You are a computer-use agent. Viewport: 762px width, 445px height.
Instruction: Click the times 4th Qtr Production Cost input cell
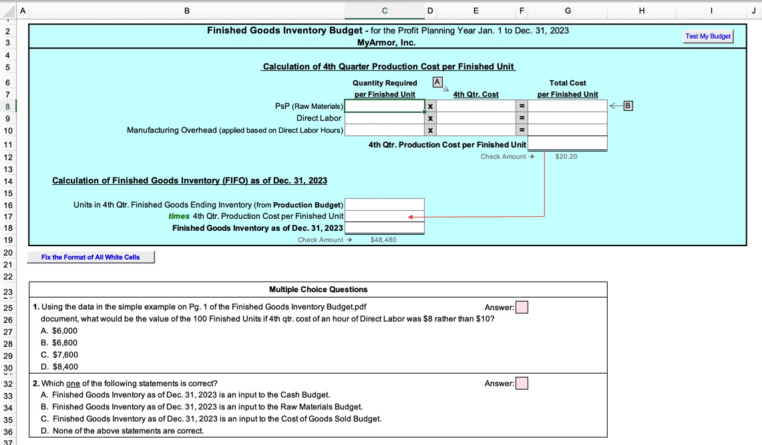[x=385, y=215]
